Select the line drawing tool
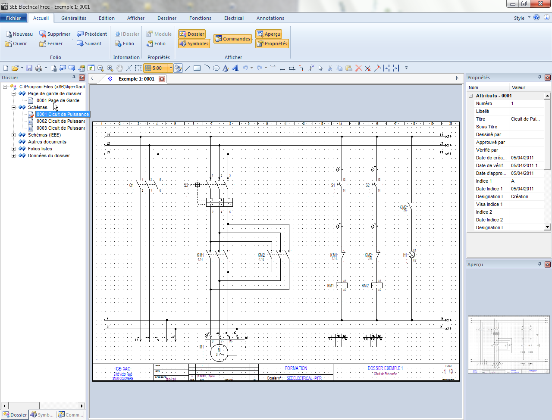This screenshot has width=552, height=420. click(x=188, y=68)
